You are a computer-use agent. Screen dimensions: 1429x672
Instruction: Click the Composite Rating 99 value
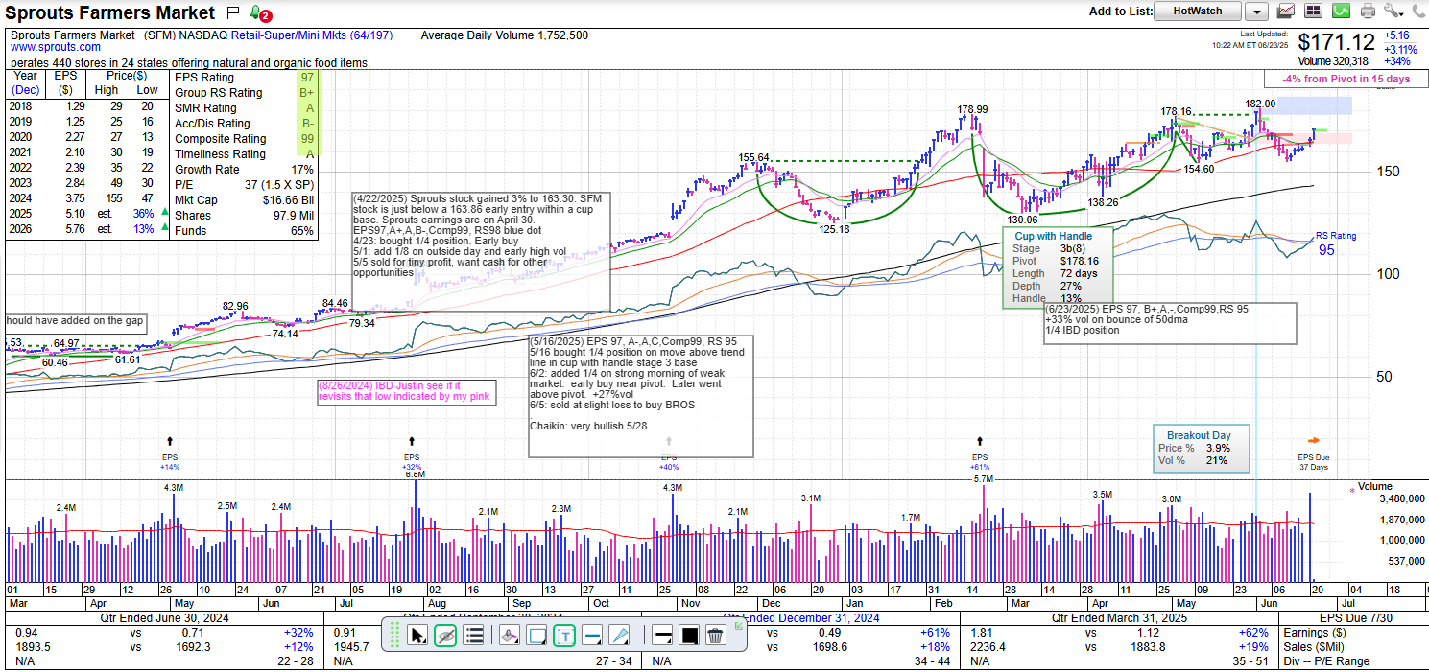pos(306,139)
